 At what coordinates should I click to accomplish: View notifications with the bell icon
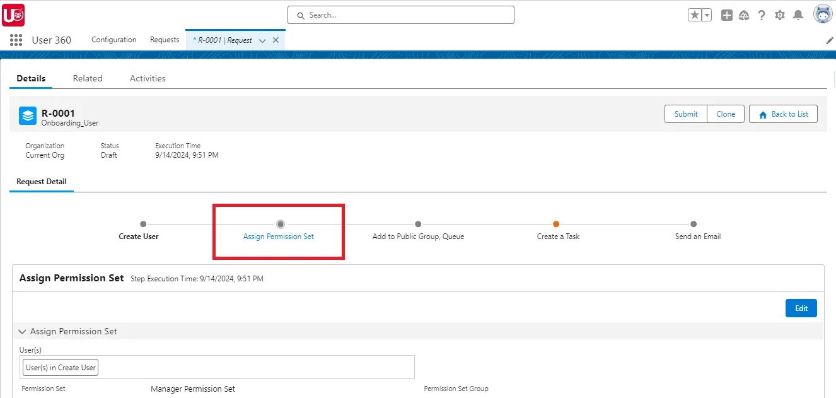[x=797, y=14]
